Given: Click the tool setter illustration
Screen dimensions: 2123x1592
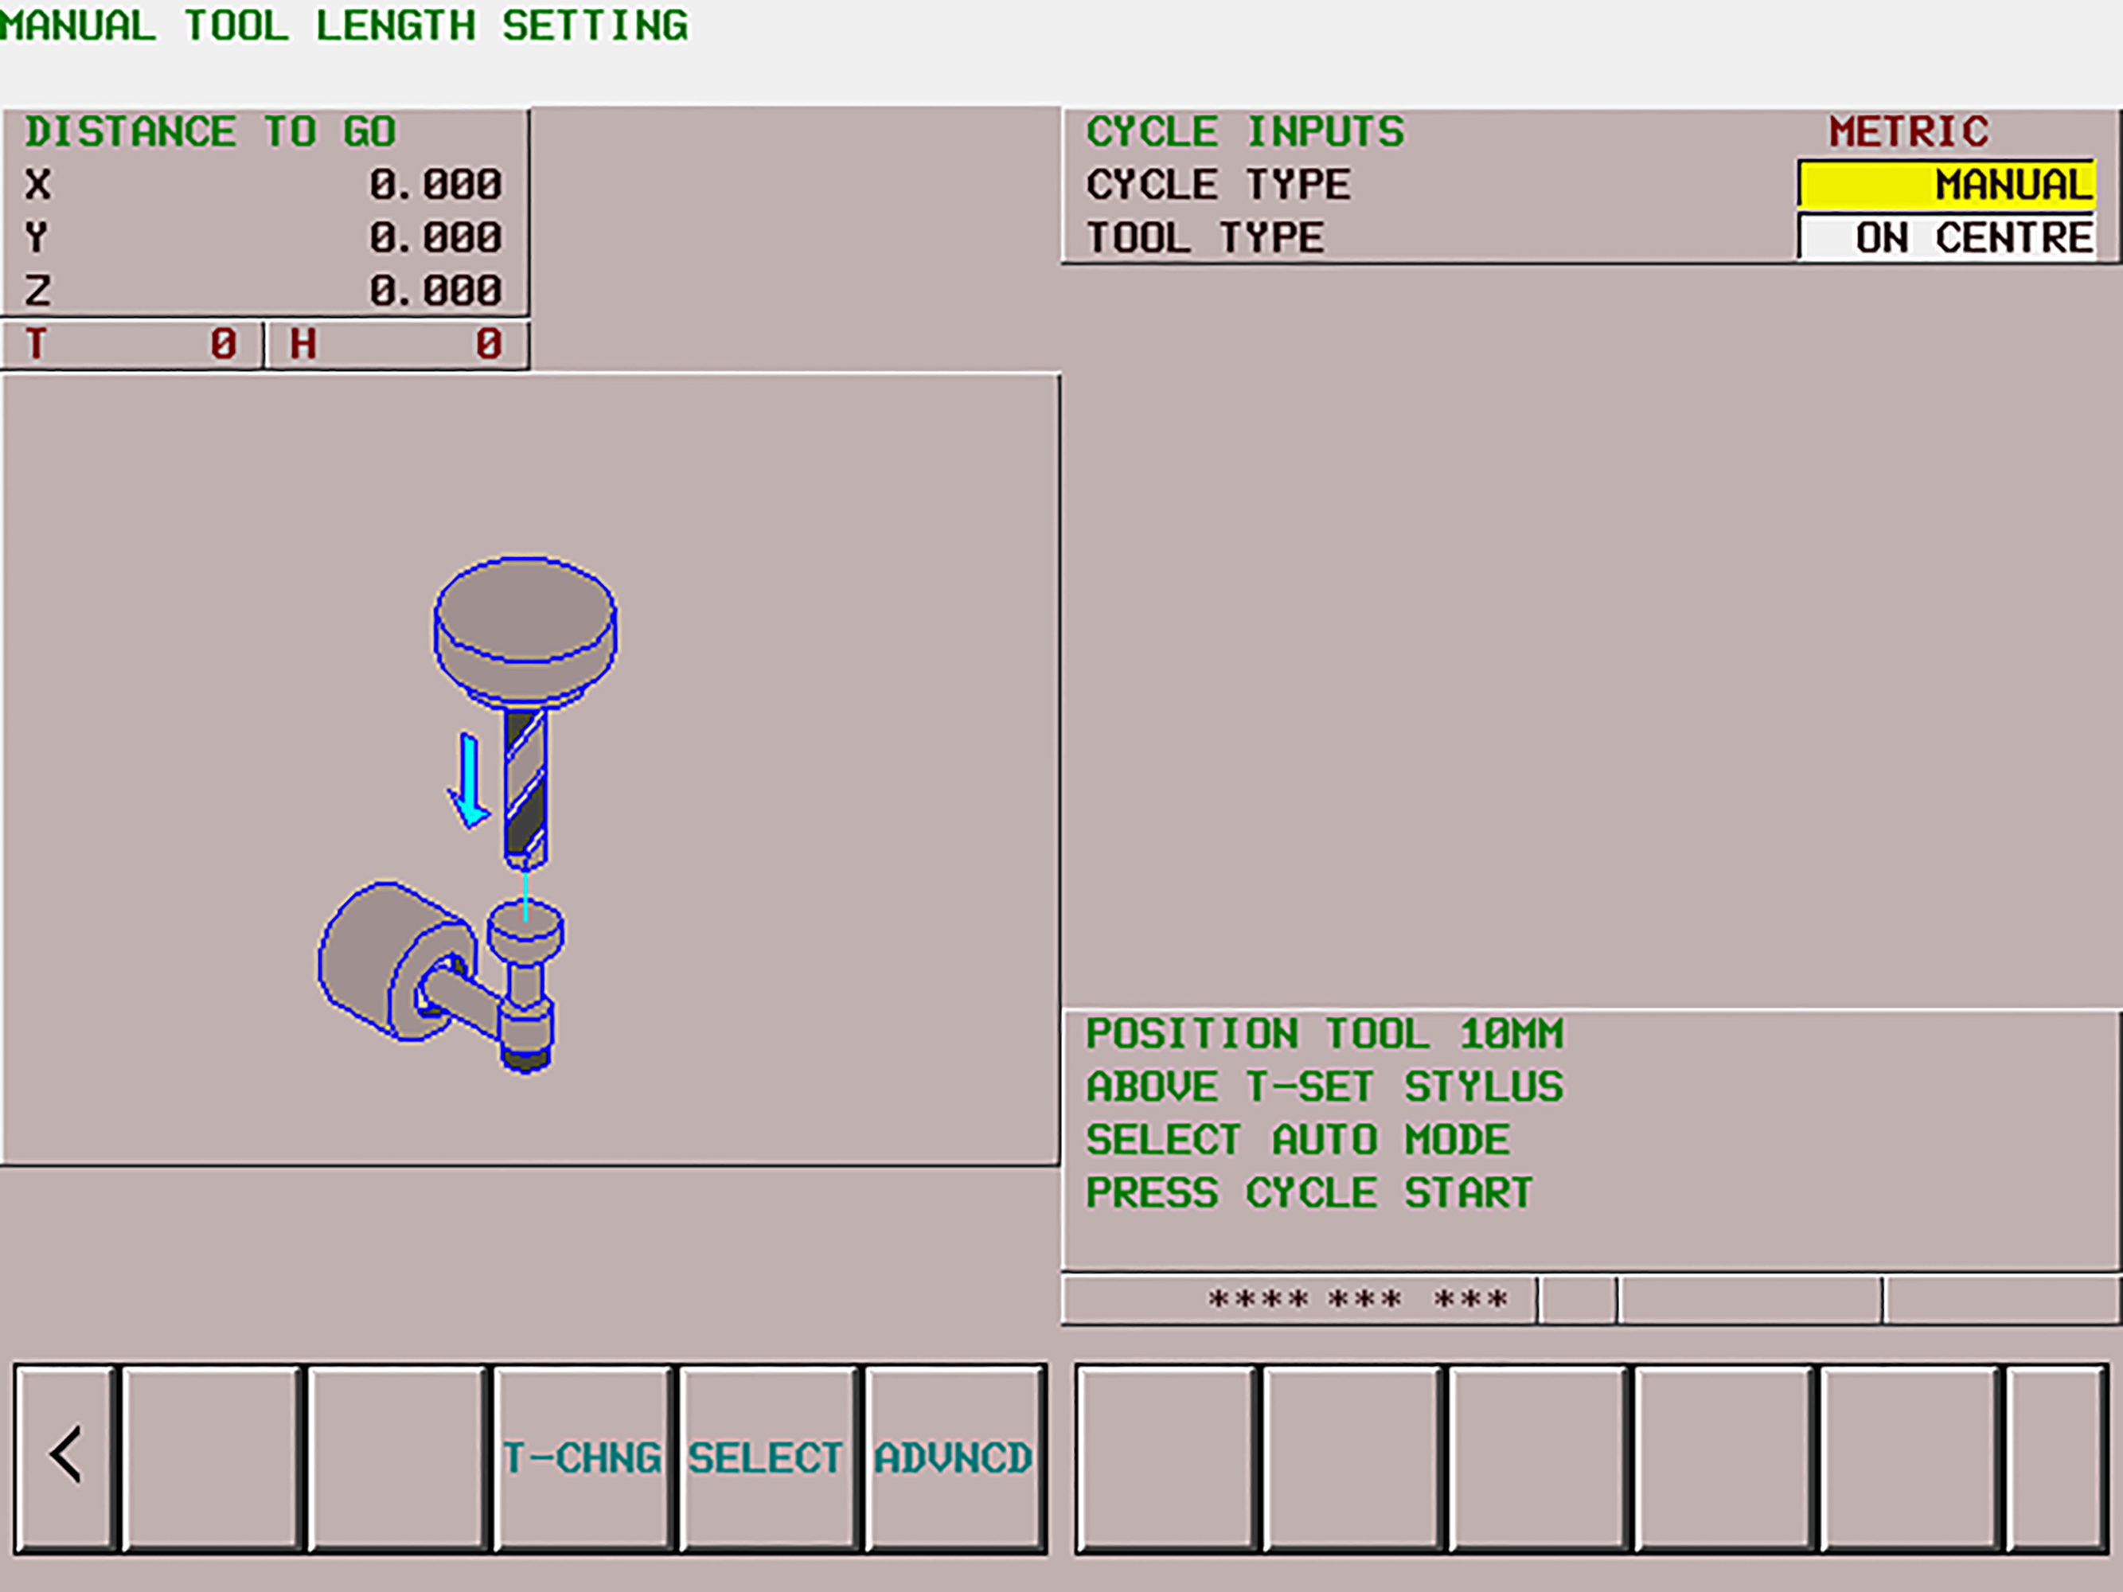Looking at the screenshot, I should coord(467,814).
